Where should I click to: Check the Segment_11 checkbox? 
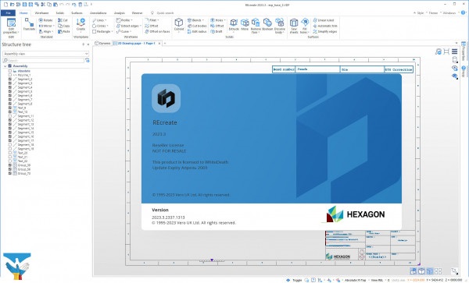tap(10, 116)
